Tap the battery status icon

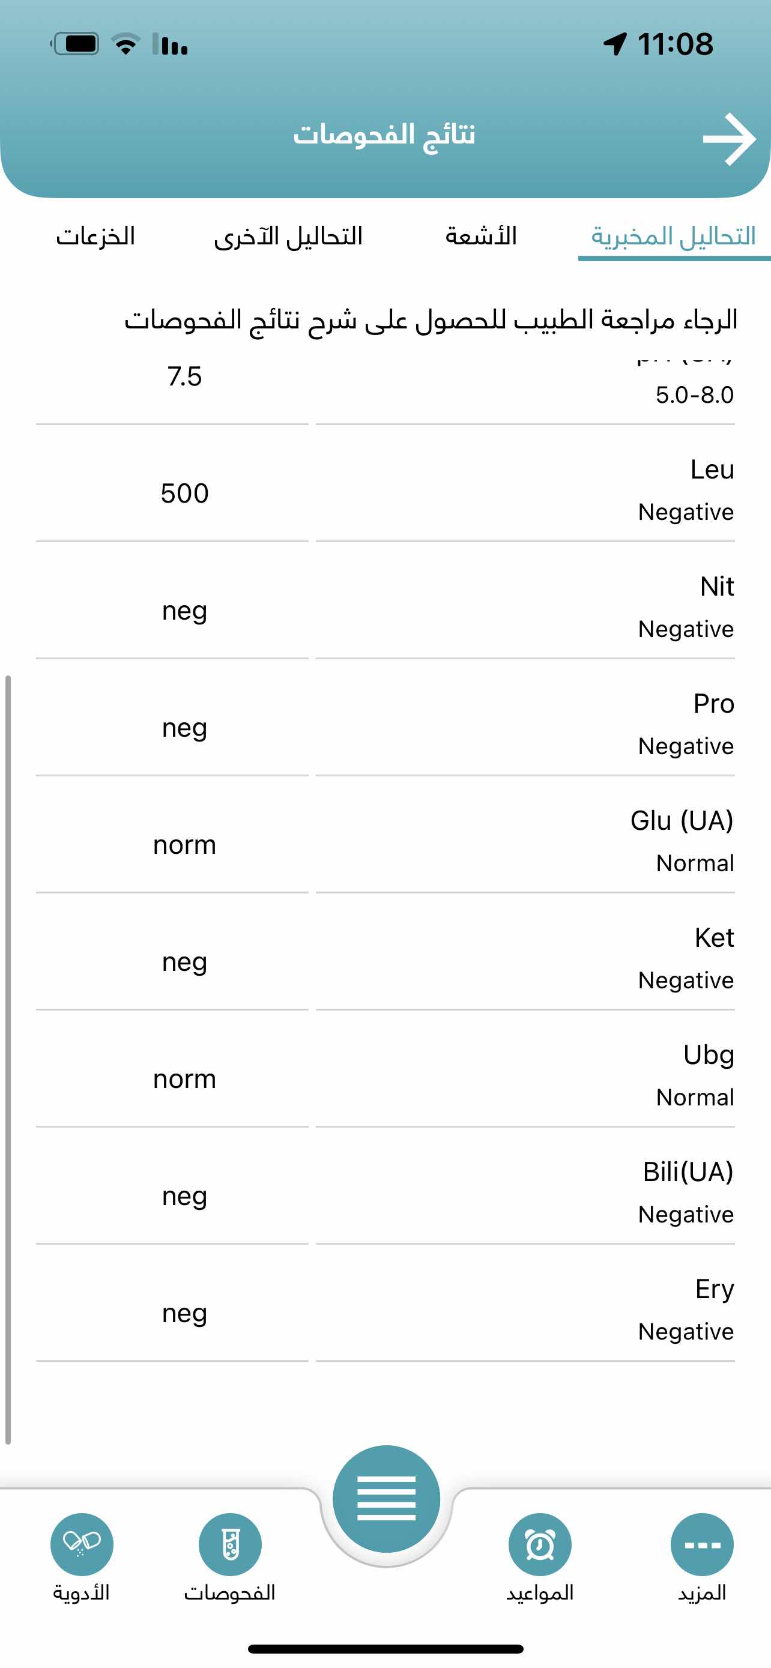(76, 44)
